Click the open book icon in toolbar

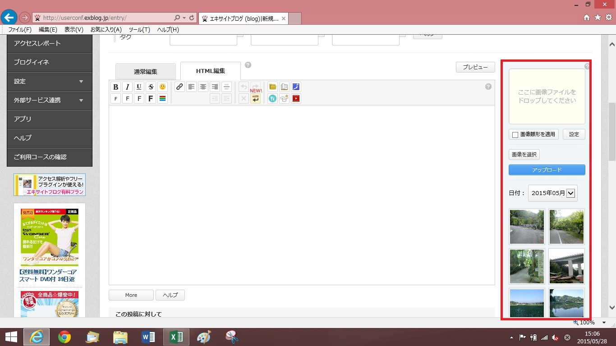(284, 87)
